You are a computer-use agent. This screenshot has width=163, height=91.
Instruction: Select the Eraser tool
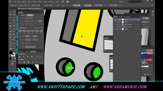coord(14,26)
